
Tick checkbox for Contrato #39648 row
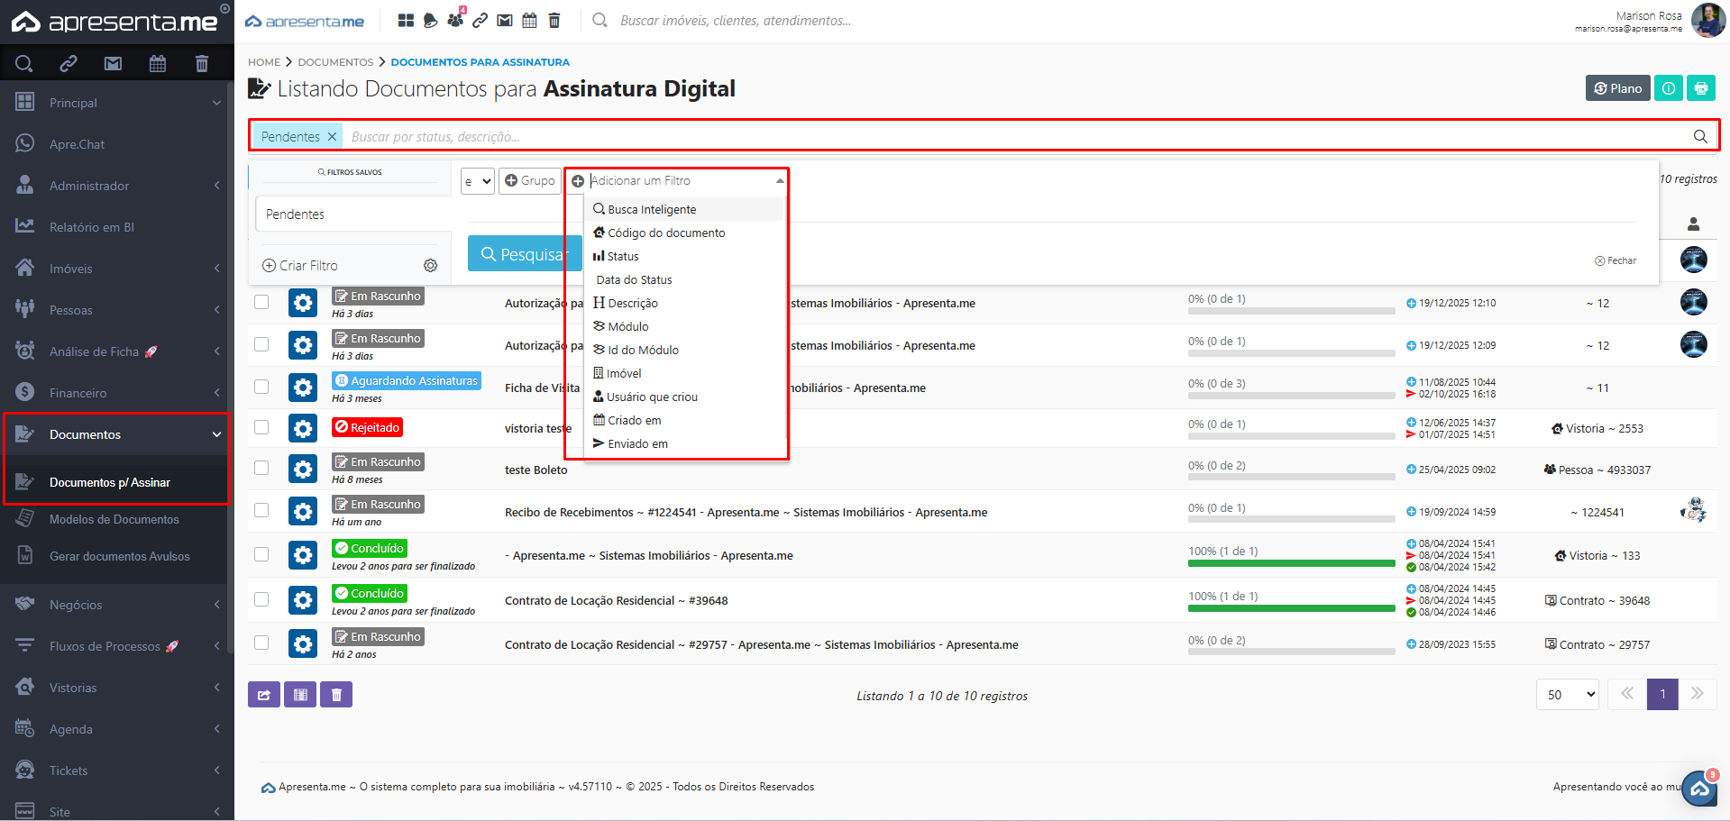[261, 599]
